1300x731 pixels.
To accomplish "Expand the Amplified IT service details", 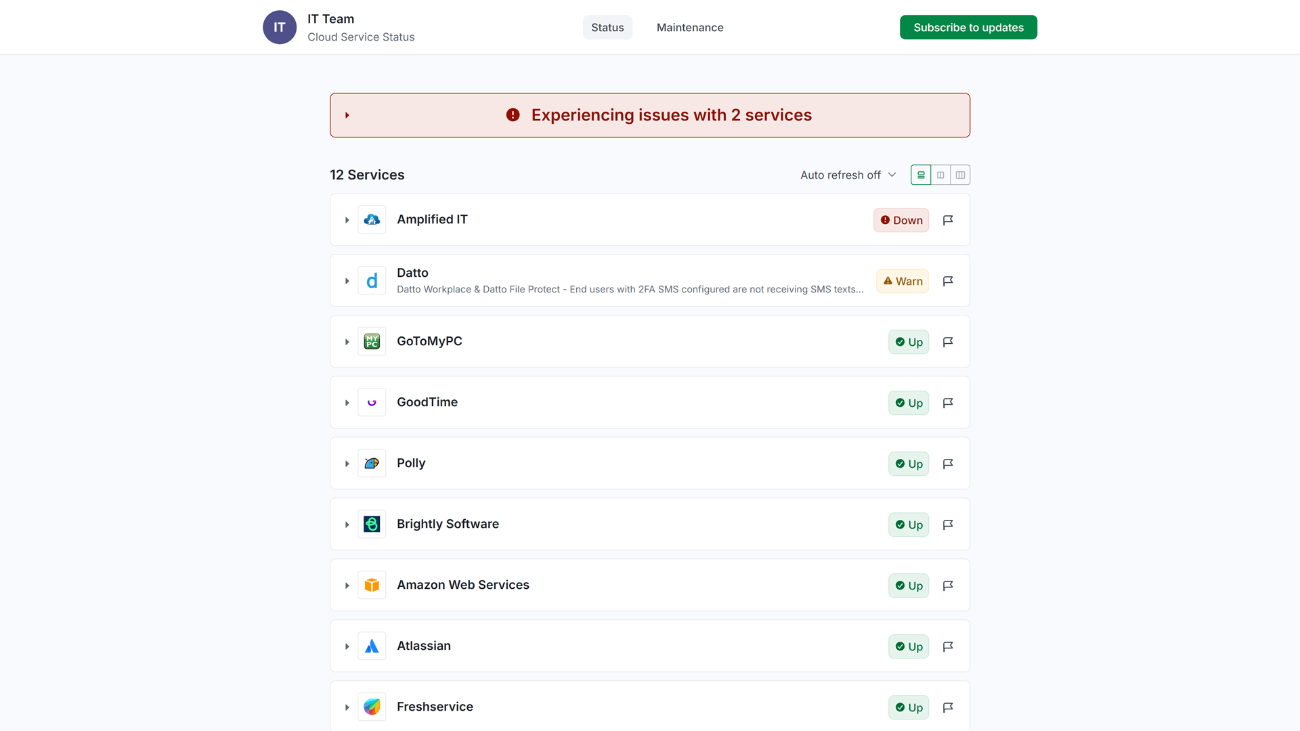I will 347,220.
